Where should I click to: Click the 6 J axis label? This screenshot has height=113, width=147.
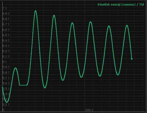[x=4, y=62]
